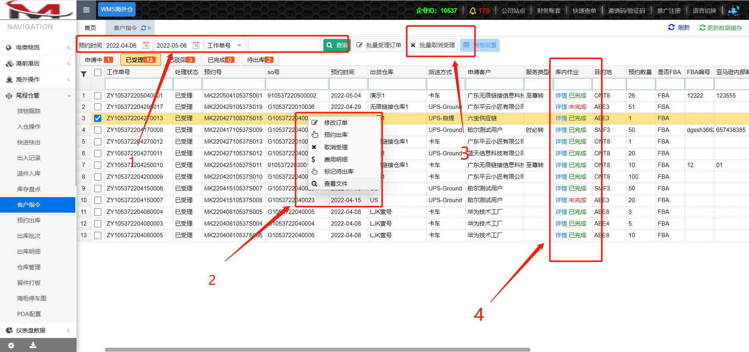Screen dimensions: 749x352
Task: Click the settings gear icon at bottom left
Action: click(x=11, y=345)
